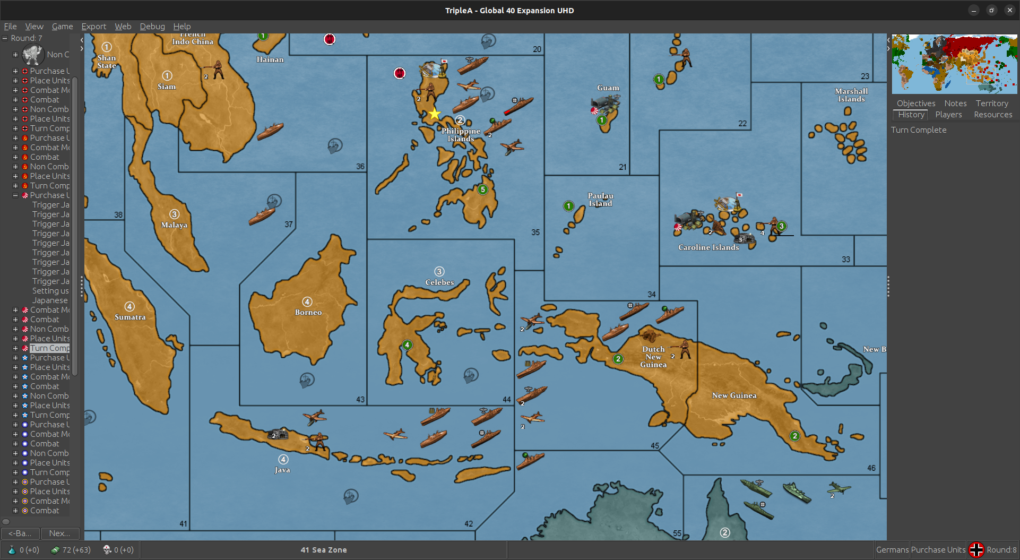Select the infantry on Dutch New Guinea

[684, 349]
